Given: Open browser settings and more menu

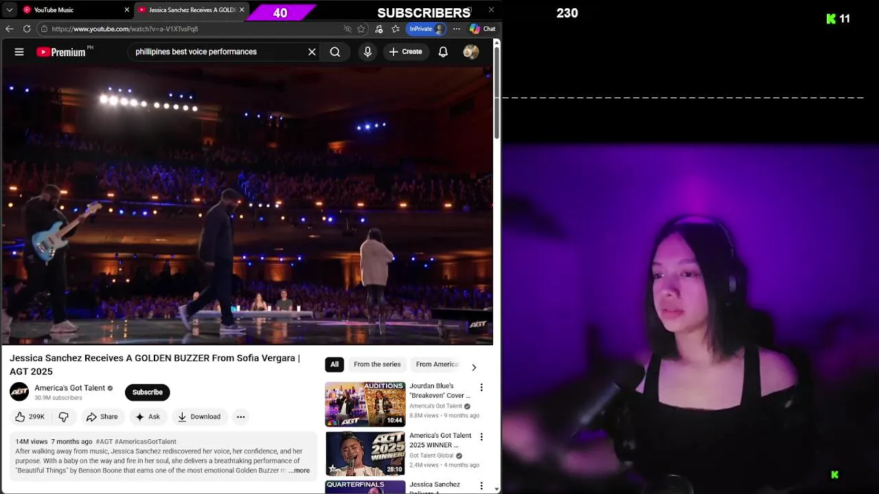Looking at the screenshot, I should (x=457, y=29).
